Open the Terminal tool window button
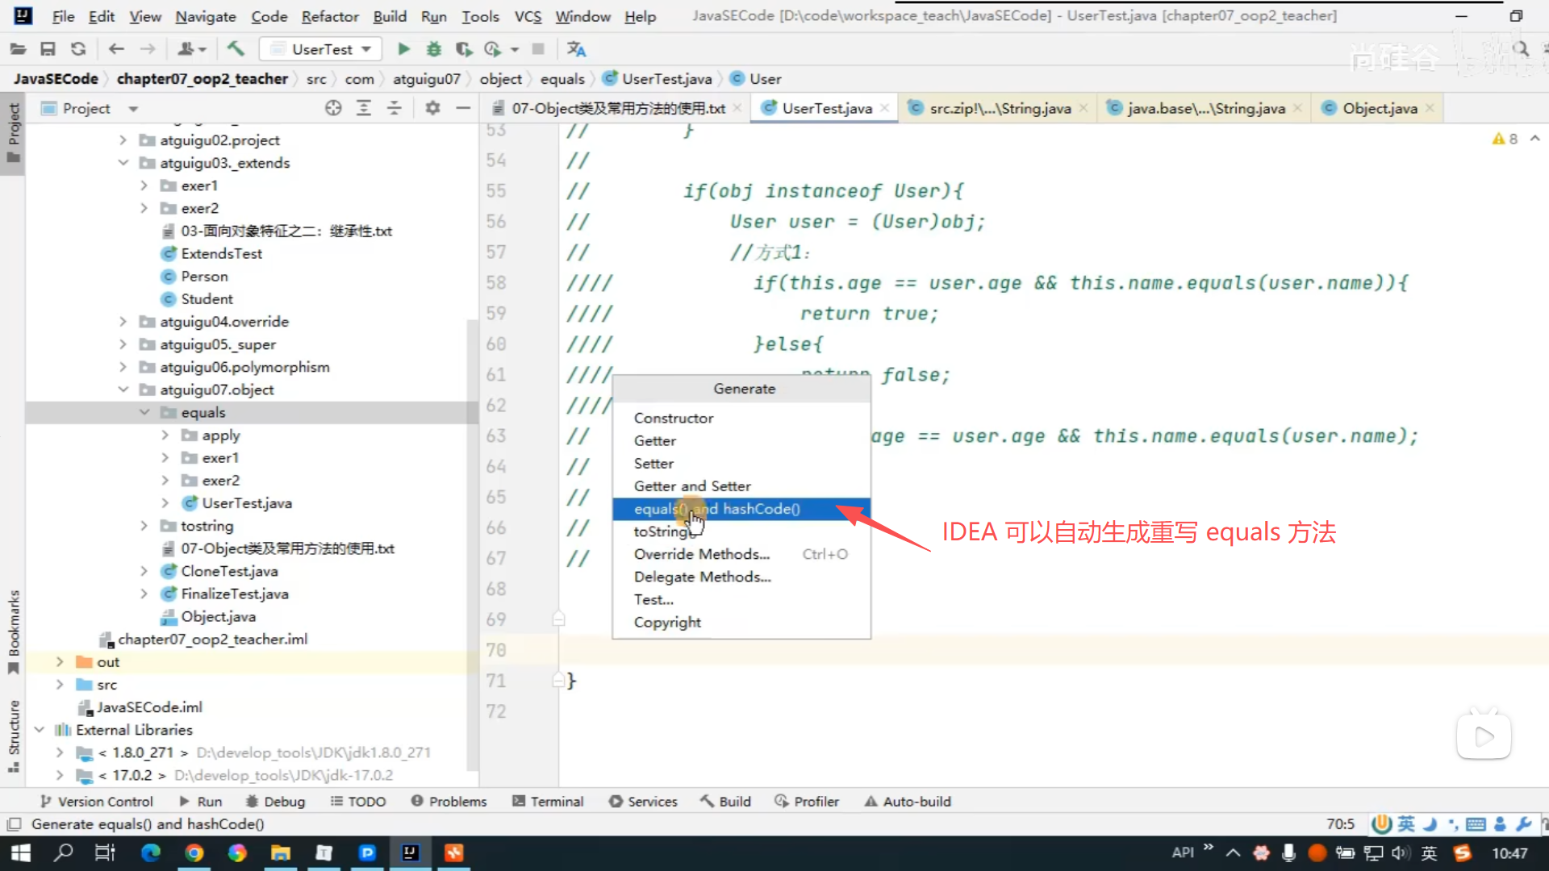 tap(548, 802)
